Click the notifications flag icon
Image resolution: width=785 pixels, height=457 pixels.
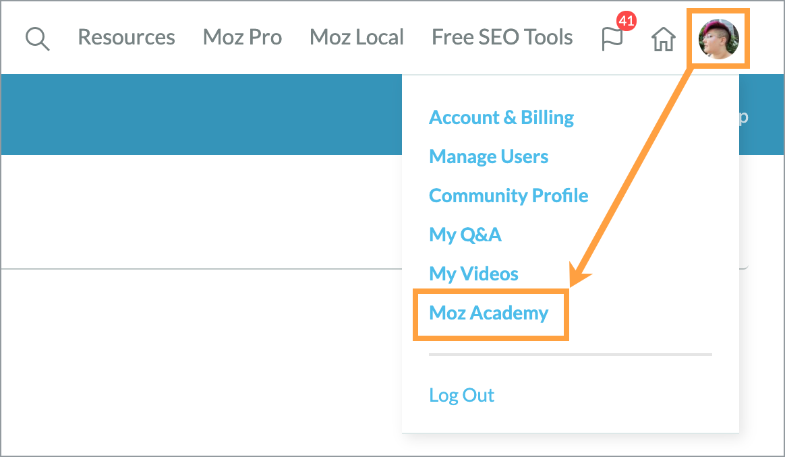612,39
